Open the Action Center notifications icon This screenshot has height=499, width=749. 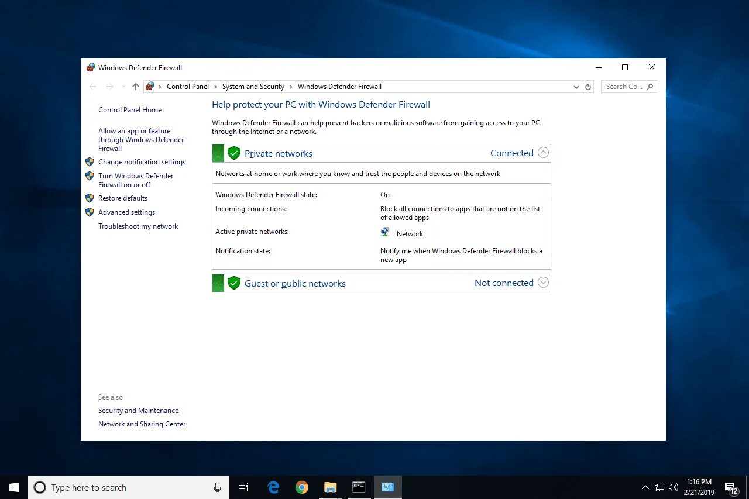tap(731, 487)
